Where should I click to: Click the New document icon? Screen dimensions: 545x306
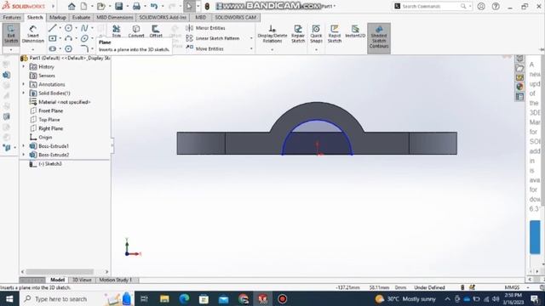click(83, 6)
